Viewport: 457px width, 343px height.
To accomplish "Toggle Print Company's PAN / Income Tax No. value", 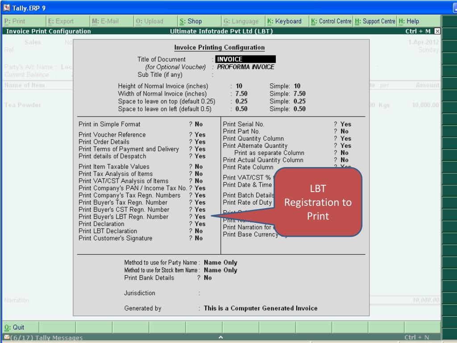I will [x=200, y=188].
